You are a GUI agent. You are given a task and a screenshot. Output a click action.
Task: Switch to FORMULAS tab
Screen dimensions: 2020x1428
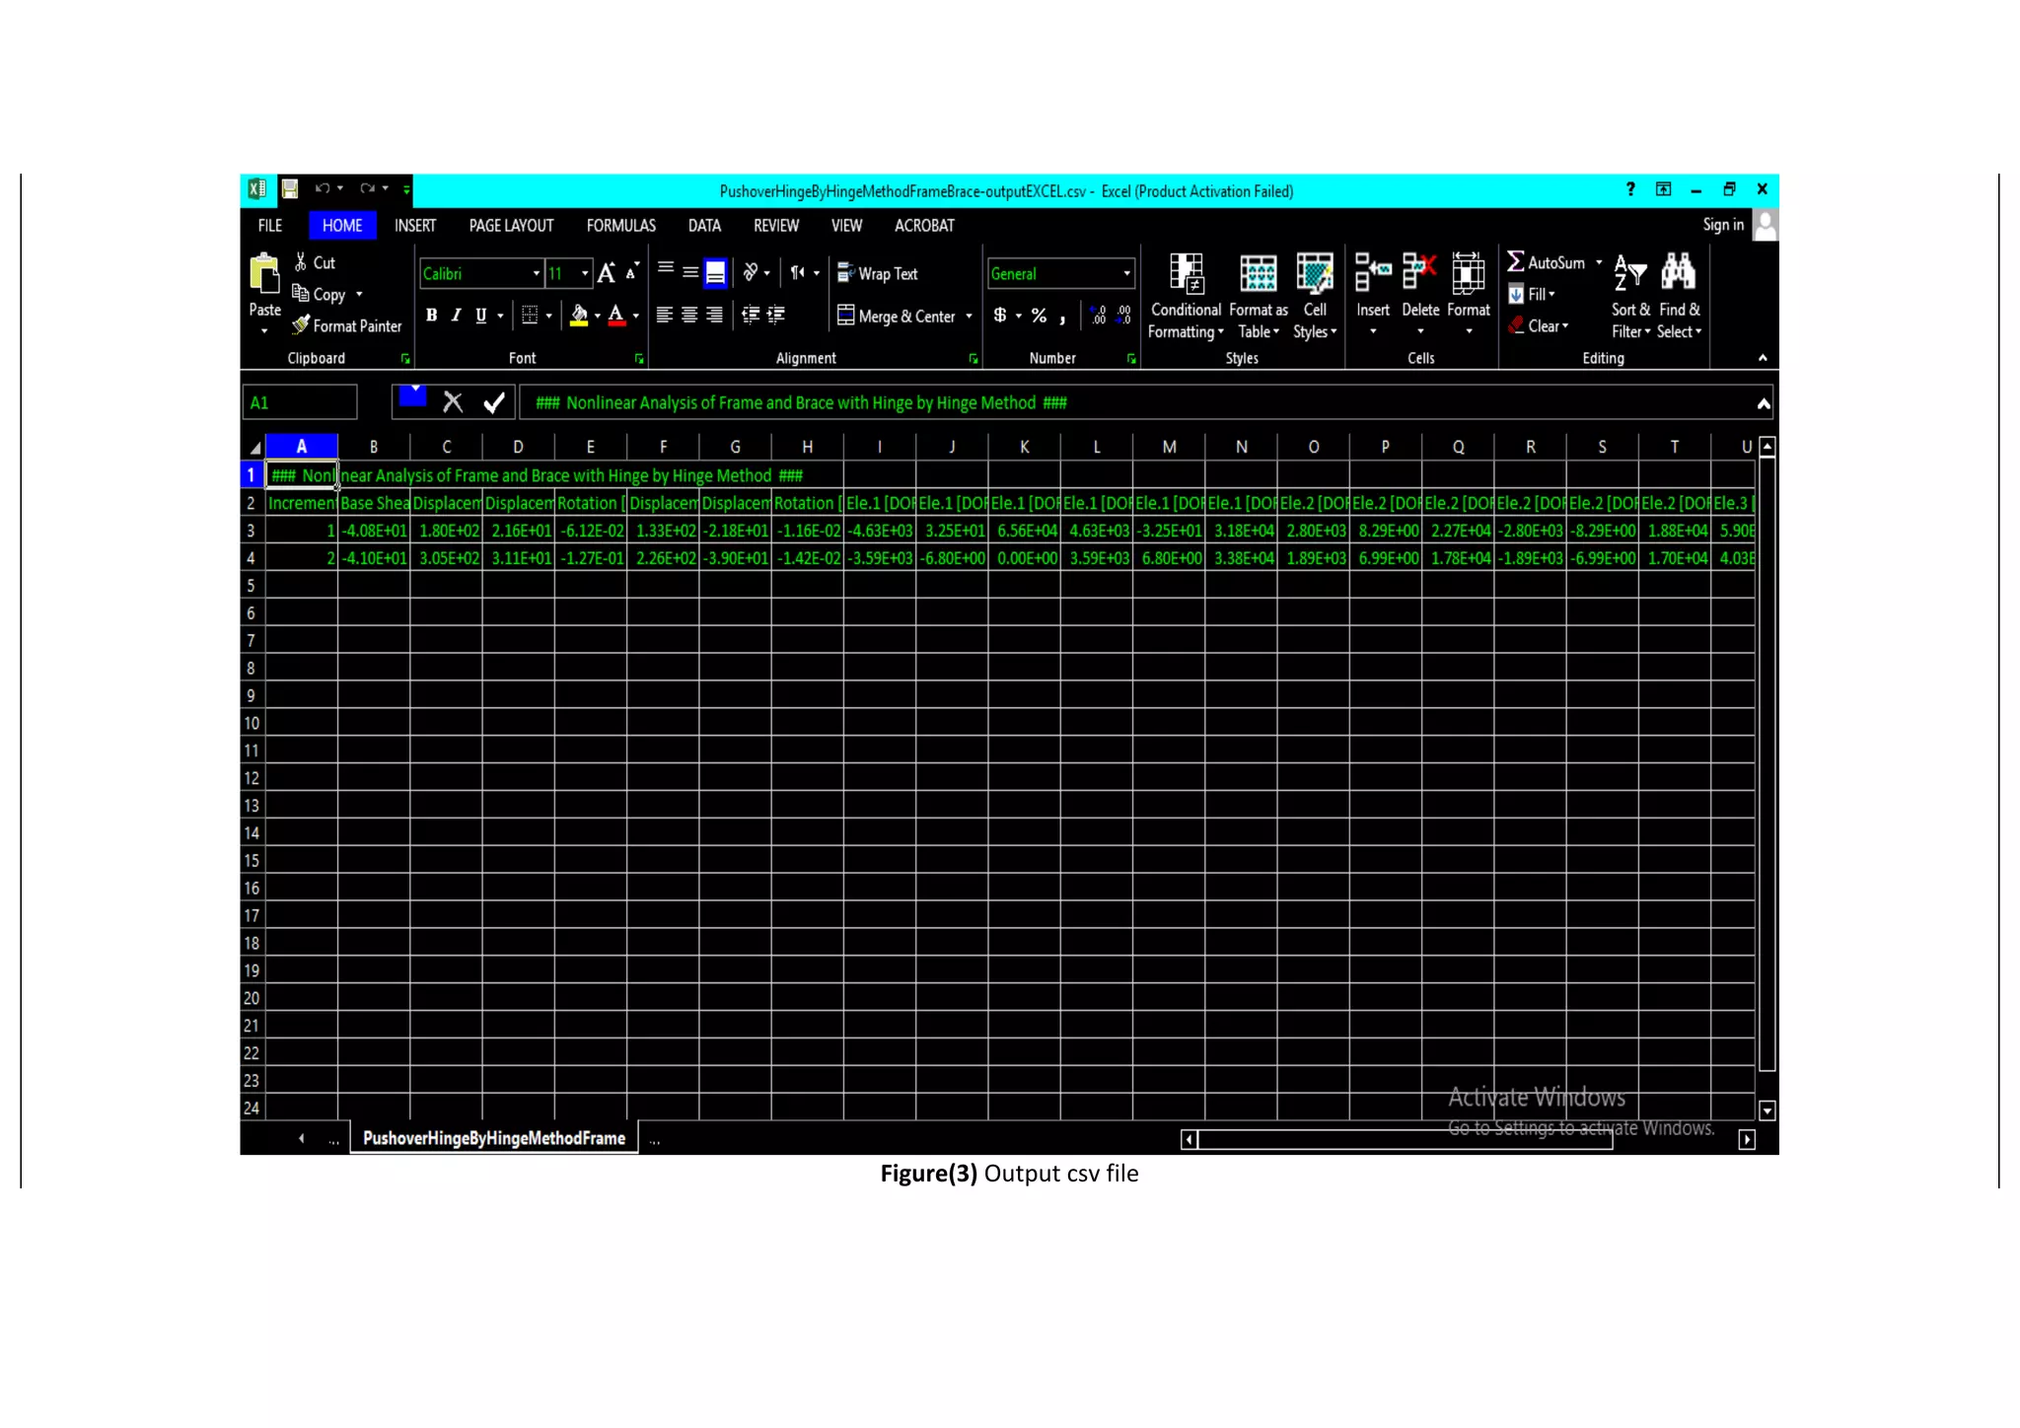(x=621, y=226)
